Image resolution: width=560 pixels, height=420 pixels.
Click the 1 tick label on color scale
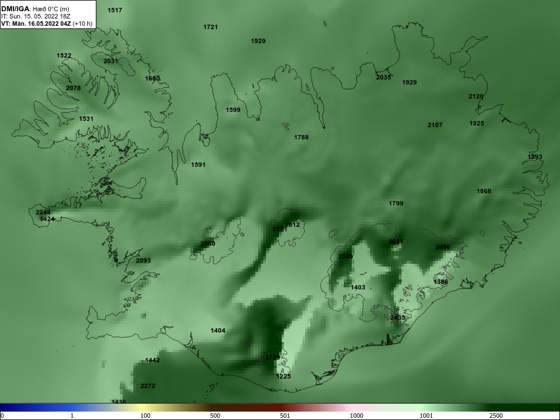pyautogui.click(x=72, y=416)
